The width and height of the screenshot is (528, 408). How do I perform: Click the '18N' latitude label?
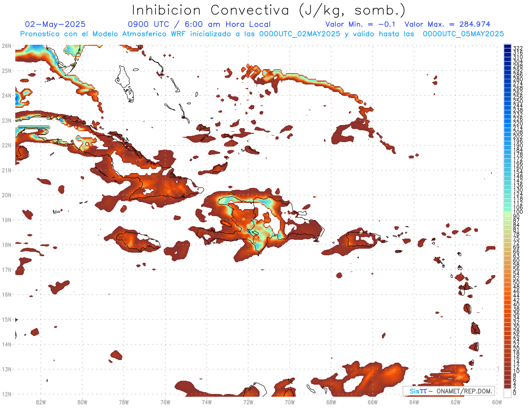click(7, 245)
